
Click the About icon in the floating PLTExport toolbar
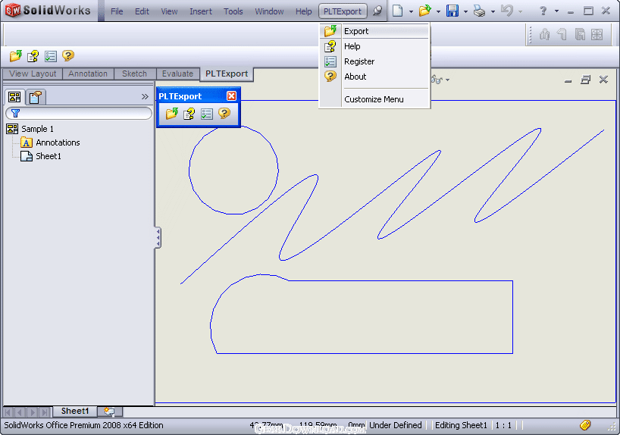click(x=224, y=114)
